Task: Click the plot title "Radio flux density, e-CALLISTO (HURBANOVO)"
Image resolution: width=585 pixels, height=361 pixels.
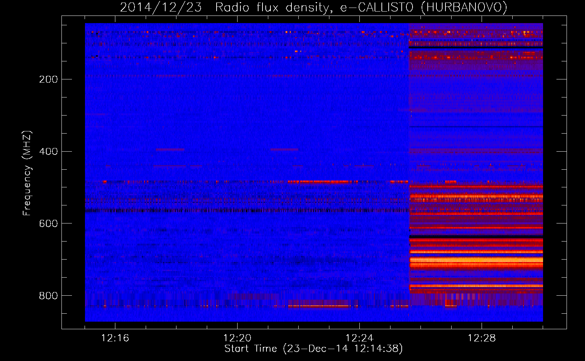Action: point(361,8)
